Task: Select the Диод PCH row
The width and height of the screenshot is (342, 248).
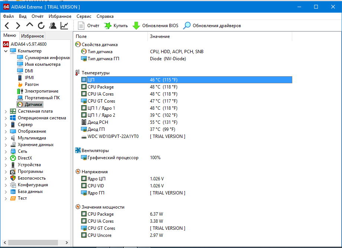Action: 186,122
